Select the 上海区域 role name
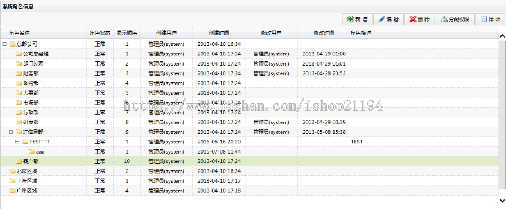This screenshot has height=209, width=506. 27,181
